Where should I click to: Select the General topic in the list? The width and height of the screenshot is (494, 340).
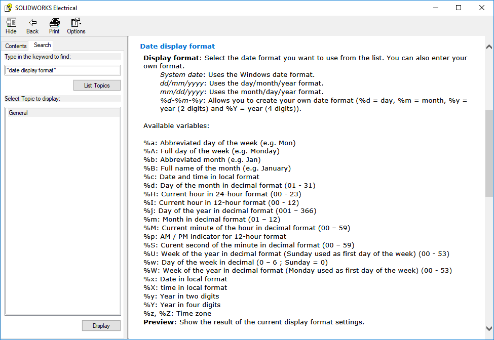click(x=18, y=113)
